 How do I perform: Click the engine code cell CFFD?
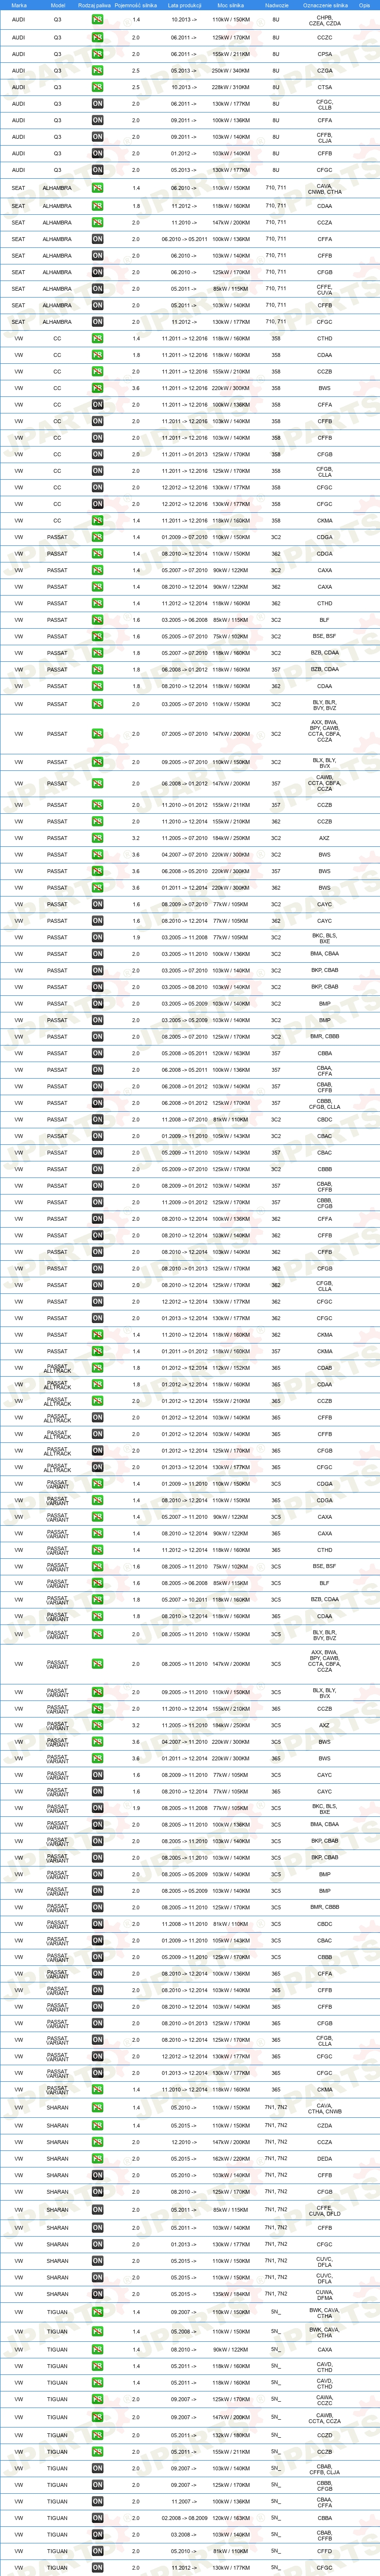[x=325, y=2551]
